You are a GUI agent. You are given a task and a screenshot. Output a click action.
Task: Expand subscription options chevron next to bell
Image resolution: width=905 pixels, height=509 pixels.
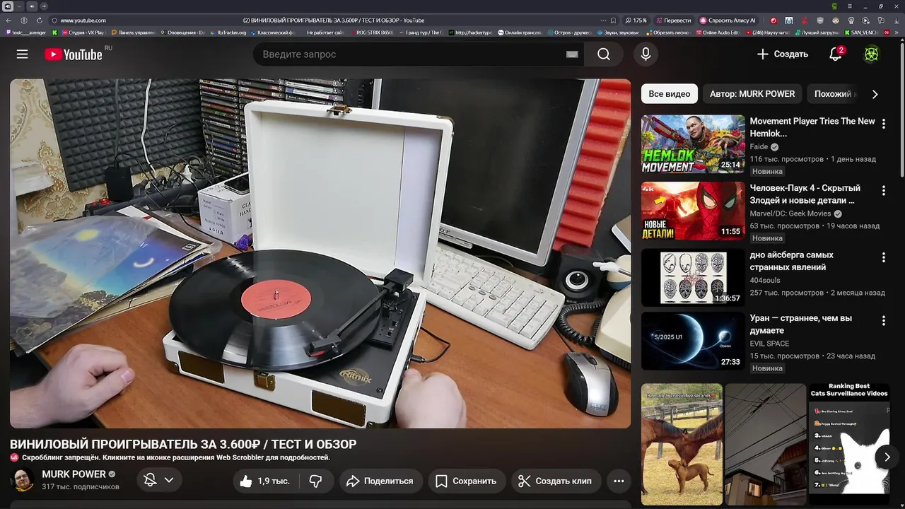169,480
